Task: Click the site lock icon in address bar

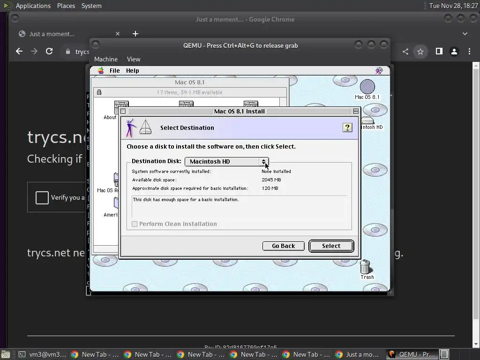Action: tap(68, 52)
